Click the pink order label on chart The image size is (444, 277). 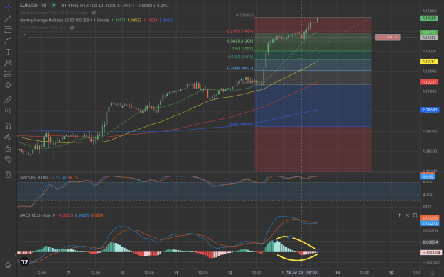point(387,38)
